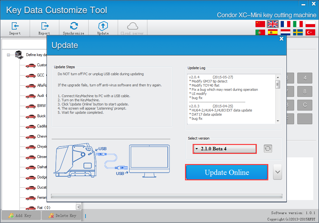
Task: Select the Portuguese flag language
Action: tap(260, 32)
